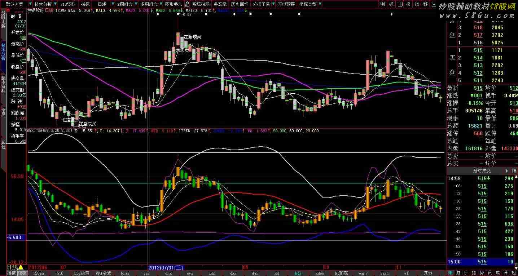
Task: Switch to the dmi indicator tab
Action: [255, 273]
